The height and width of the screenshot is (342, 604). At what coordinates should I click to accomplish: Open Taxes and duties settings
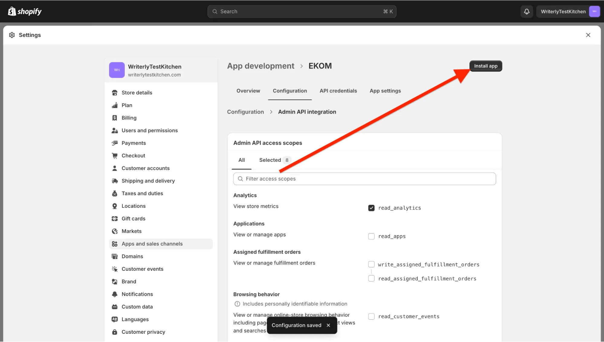pyautogui.click(x=161, y=194)
